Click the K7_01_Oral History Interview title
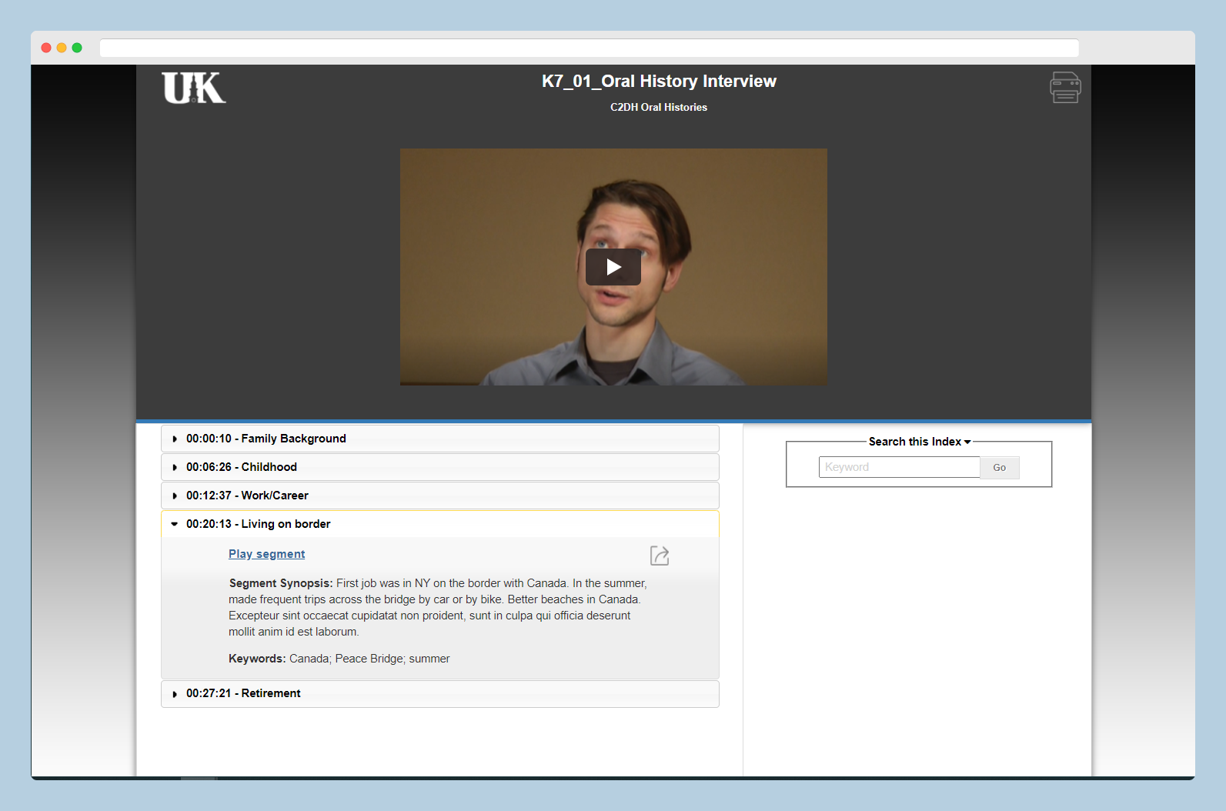1226x811 pixels. (x=659, y=82)
